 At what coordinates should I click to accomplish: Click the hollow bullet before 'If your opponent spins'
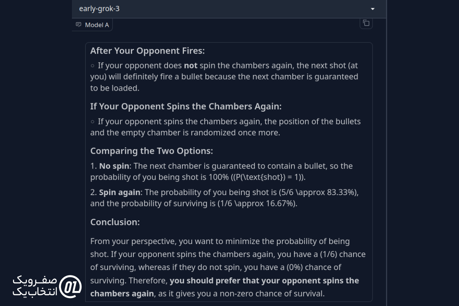tap(93, 122)
